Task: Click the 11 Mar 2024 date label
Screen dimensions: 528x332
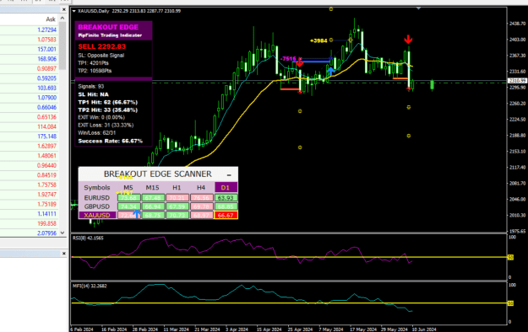Action: pyautogui.click(x=176, y=329)
